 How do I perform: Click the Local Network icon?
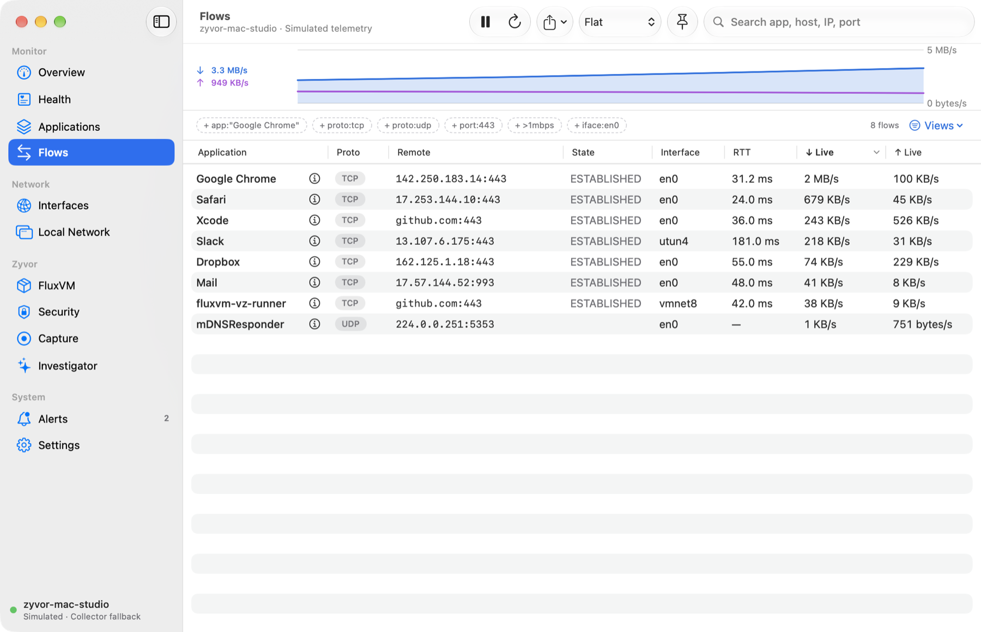[x=24, y=232]
